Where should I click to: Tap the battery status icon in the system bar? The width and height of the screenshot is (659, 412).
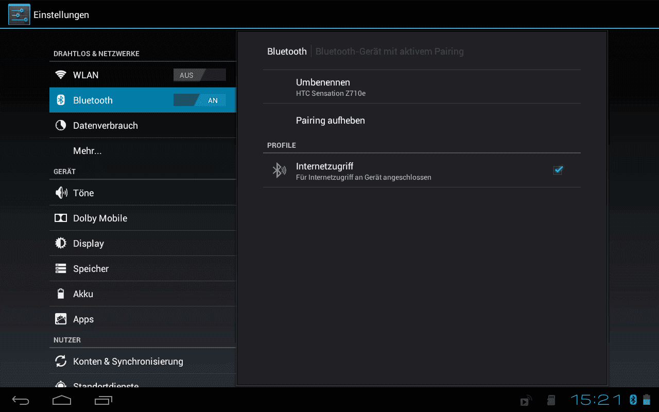click(x=646, y=400)
